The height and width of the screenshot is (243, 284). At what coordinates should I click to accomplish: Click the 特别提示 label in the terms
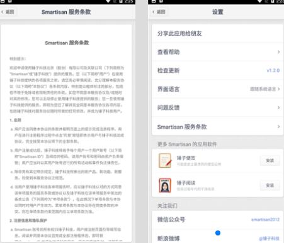tap(18, 59)
